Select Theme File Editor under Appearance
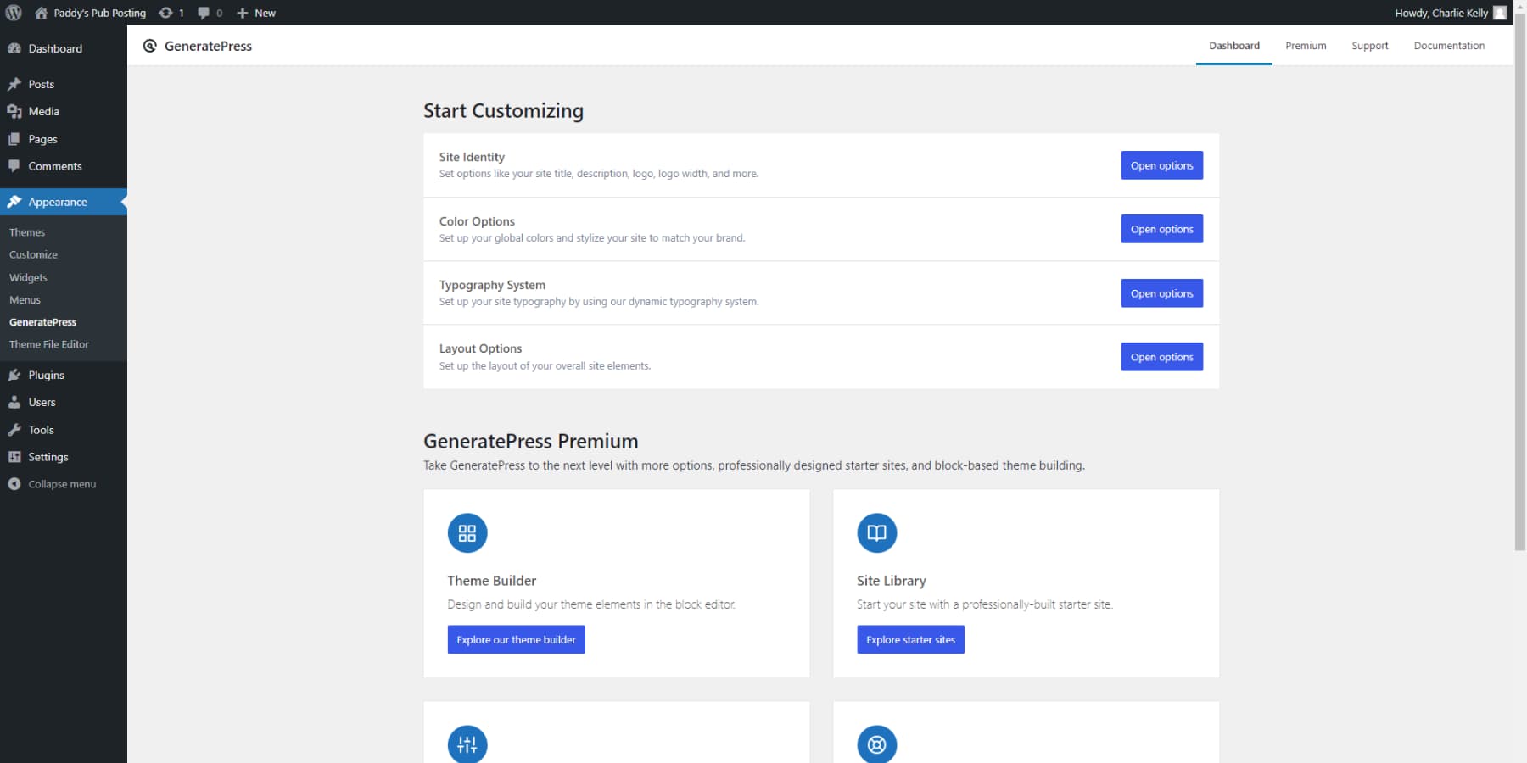 pos(48,344)
